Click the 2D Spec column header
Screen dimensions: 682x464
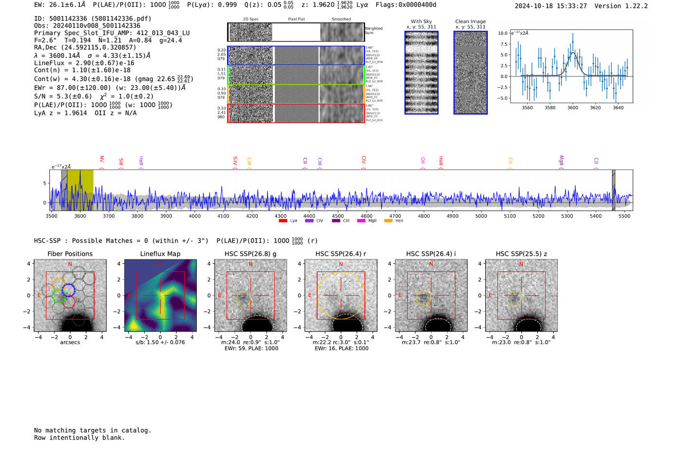[251, 19]
